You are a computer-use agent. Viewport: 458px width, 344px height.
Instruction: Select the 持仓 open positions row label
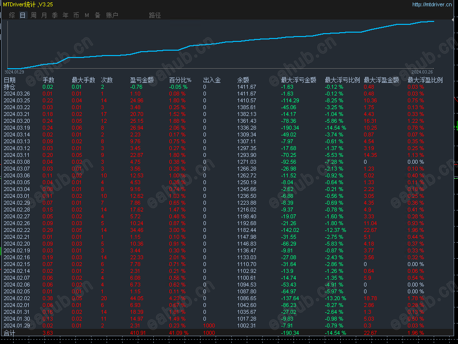coord(10,87)
